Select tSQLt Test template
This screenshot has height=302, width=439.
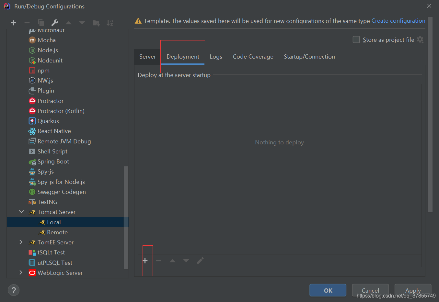click(x=67, y=252)
